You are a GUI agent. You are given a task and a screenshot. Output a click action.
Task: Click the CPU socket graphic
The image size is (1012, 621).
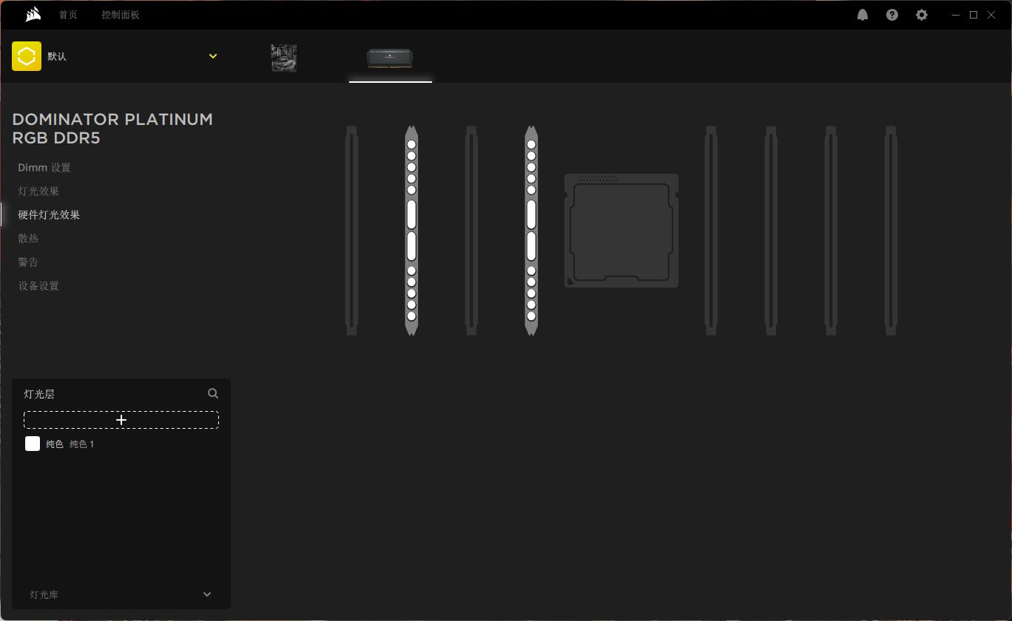click(621, 231)
